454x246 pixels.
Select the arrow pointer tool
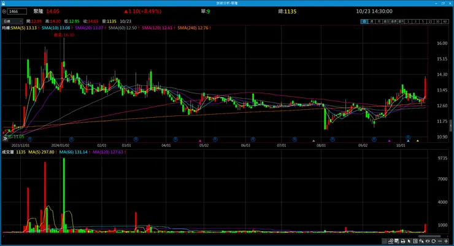(x=409, y=241)
